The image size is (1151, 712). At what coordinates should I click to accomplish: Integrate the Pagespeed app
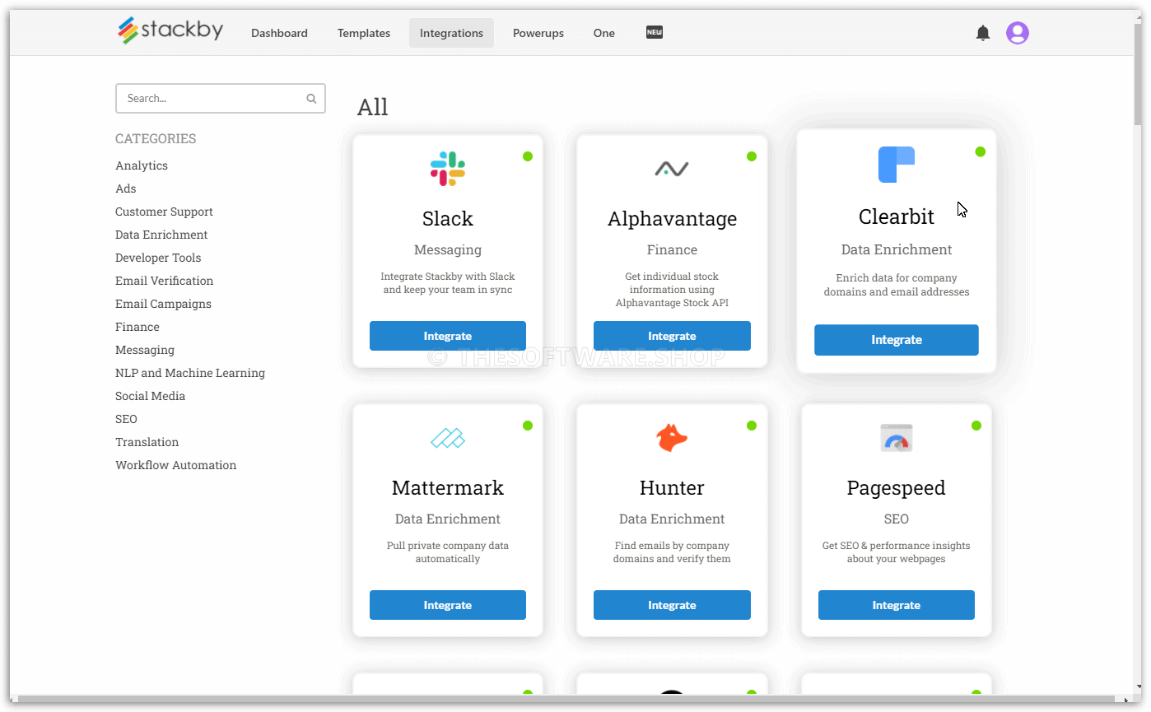click(897, 605)
